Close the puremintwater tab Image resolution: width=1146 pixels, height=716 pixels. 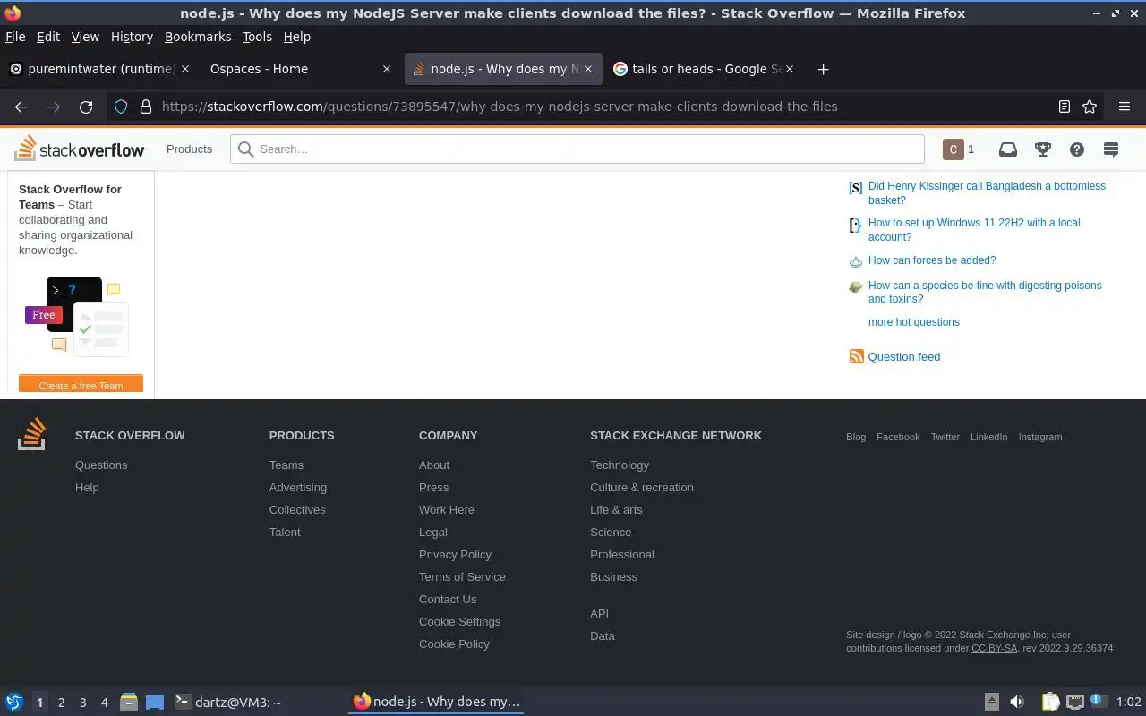185,69
